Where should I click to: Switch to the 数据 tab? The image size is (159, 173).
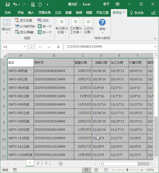(x=68, y=13)
